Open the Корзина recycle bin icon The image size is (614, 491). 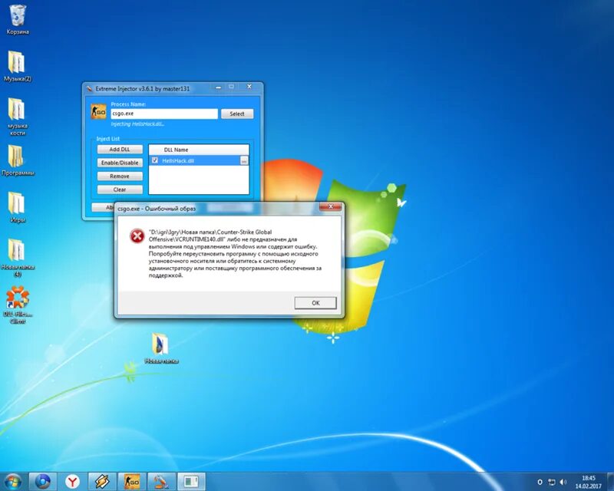pos(17,20)
